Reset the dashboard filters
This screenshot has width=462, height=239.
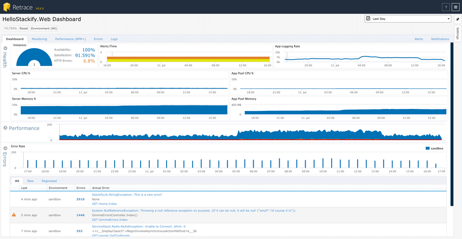(24, 28)
